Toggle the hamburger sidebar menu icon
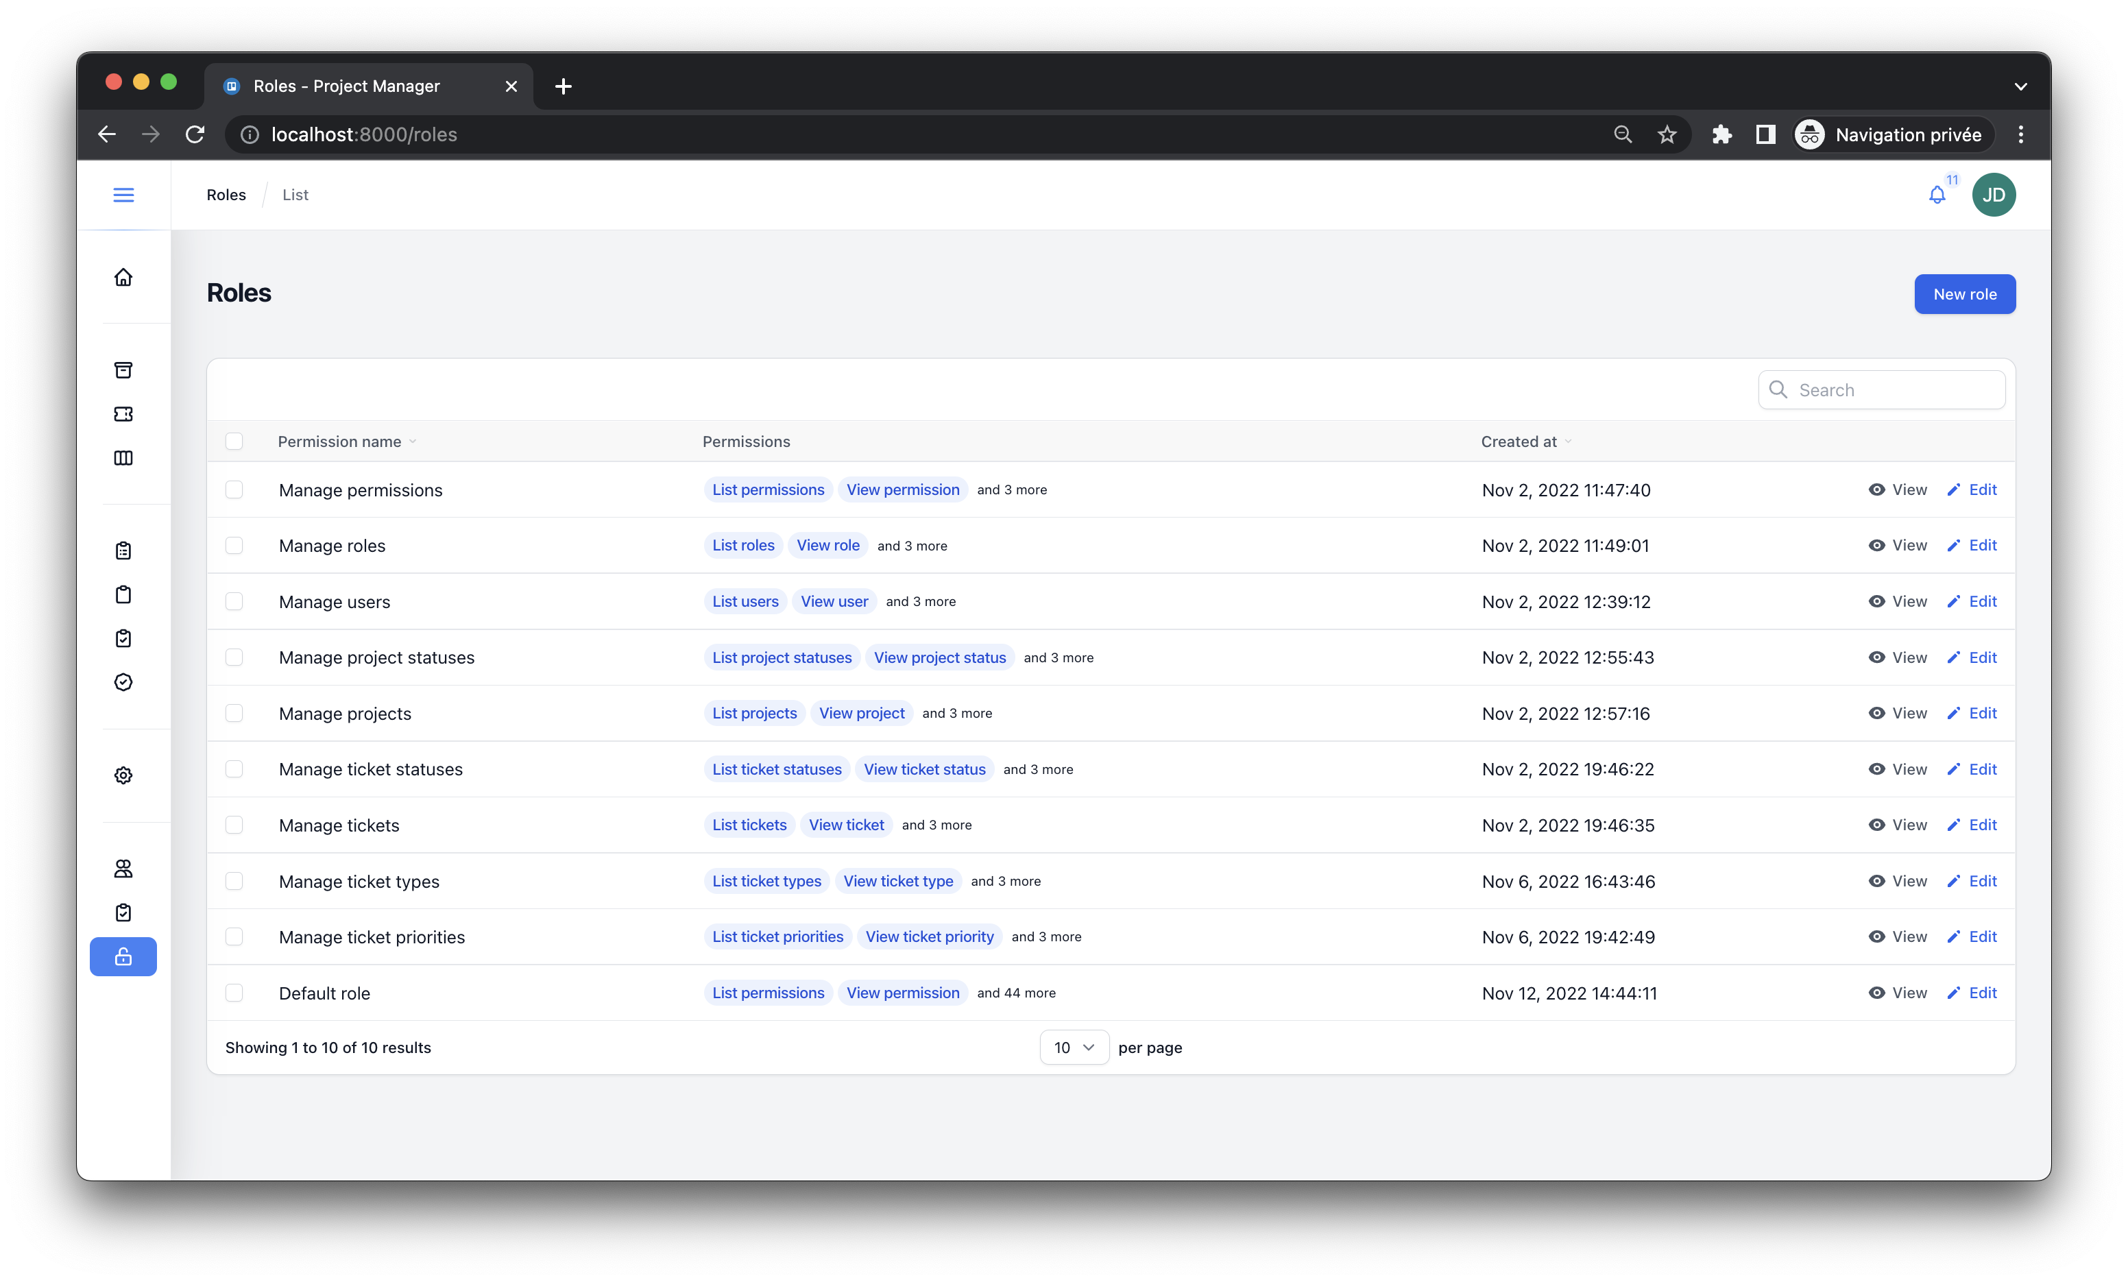The height and width of the screenshot is (1282, 2128). click(x=123, y=195)
